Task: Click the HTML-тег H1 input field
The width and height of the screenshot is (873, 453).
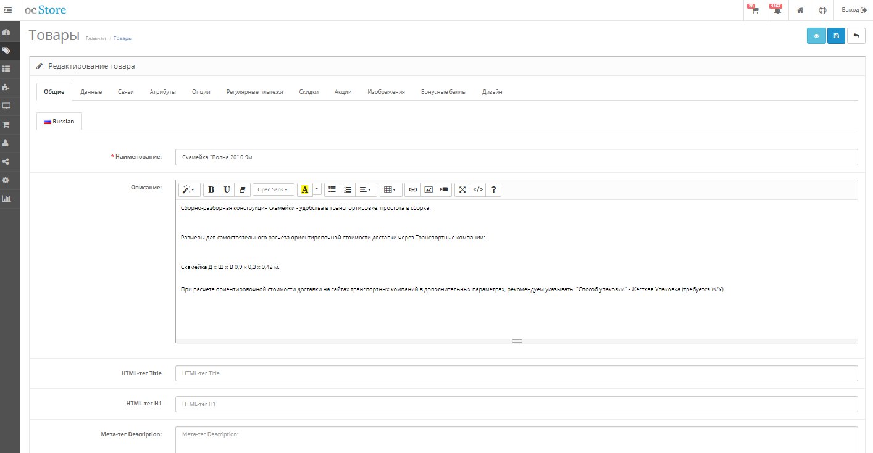Action: coord(517,404)
